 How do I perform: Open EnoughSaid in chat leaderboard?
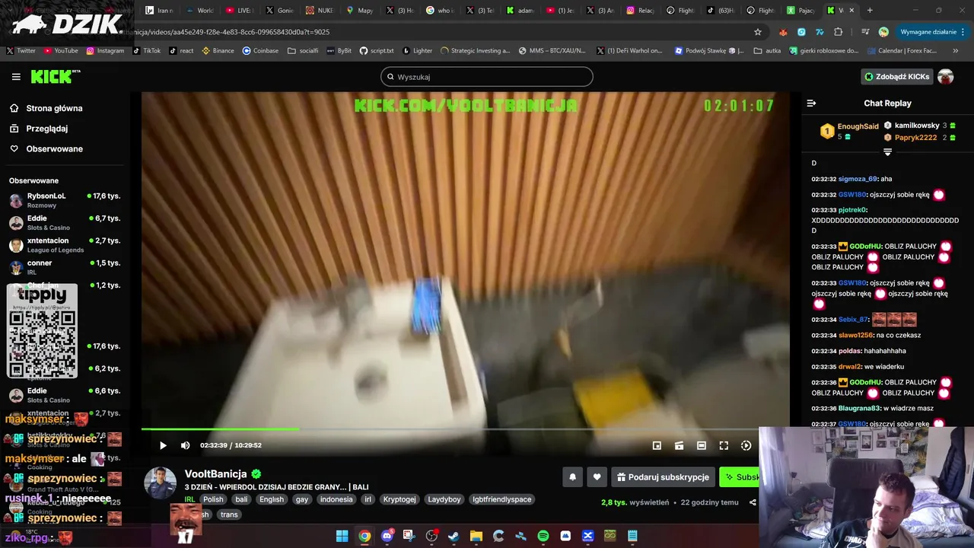coord(858,126)
